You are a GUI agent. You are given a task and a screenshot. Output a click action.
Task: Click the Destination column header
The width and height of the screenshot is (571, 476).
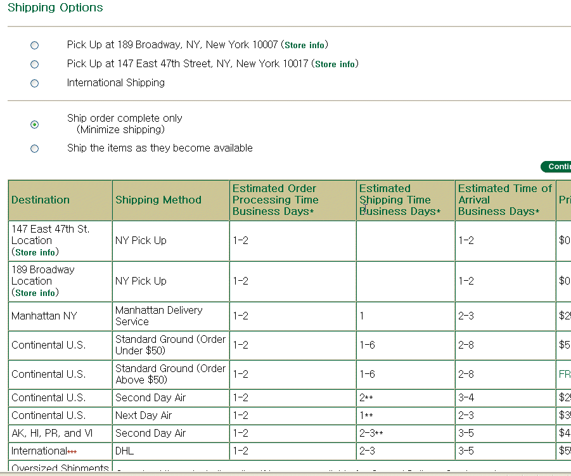pos(41,200)
